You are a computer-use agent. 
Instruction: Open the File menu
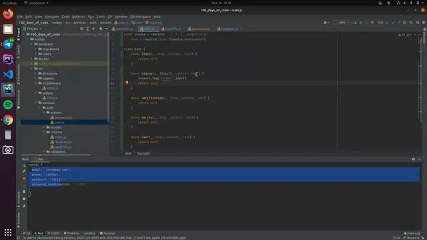click(20, 17)
